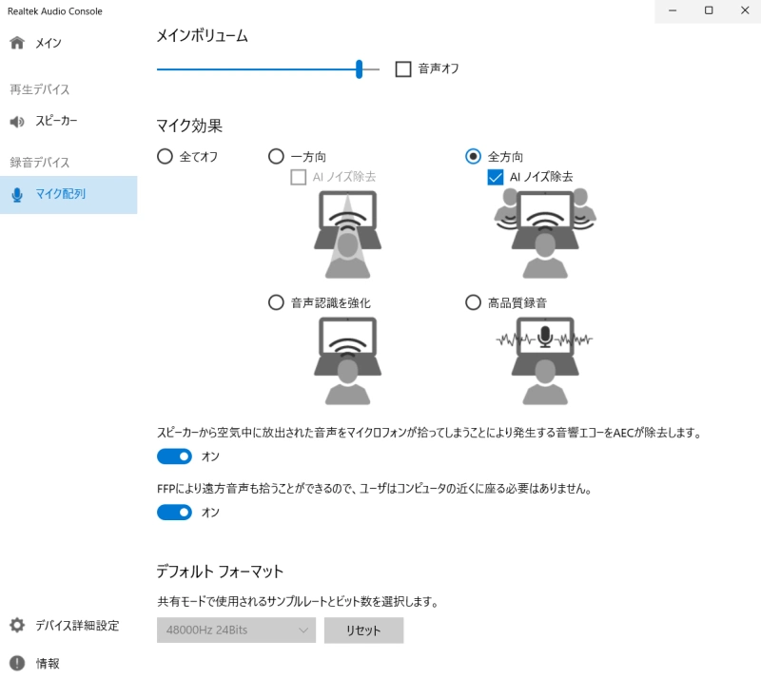Disable the FFP far-field toggle
Screen dimensions: 761x679
174,512
